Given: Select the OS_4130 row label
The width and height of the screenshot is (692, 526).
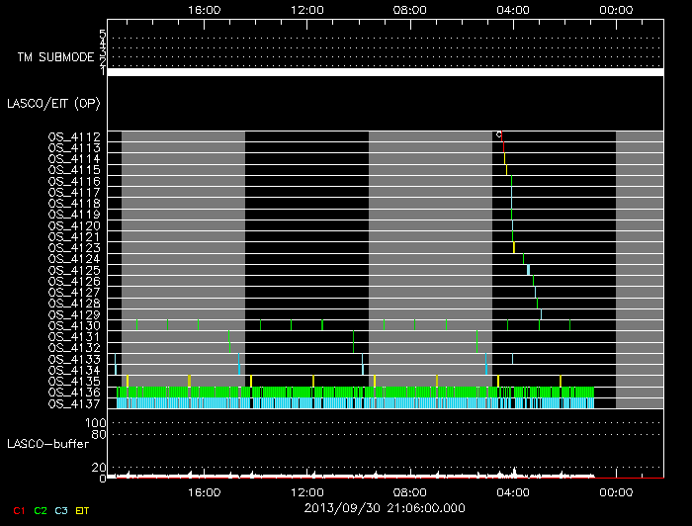Looking at the screenshot, I should 74,326.
